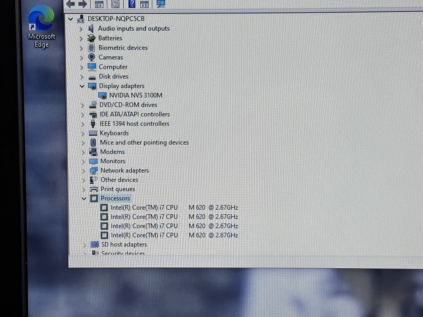Select the Modems label
The width and height of the screenshot is (423, 317).
click(x=113, y=152)
